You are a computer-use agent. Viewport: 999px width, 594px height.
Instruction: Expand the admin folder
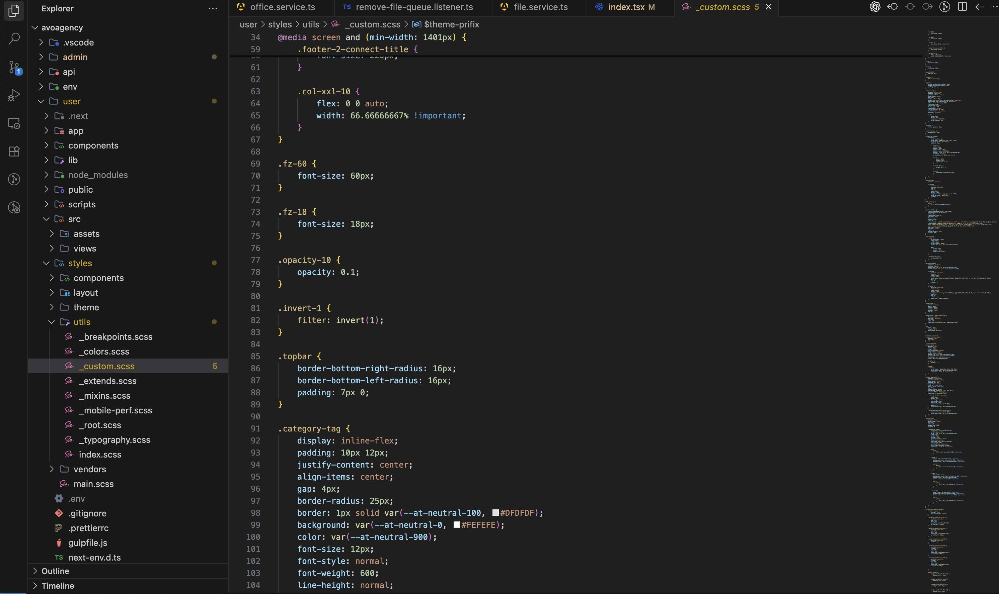coord(128,57)
